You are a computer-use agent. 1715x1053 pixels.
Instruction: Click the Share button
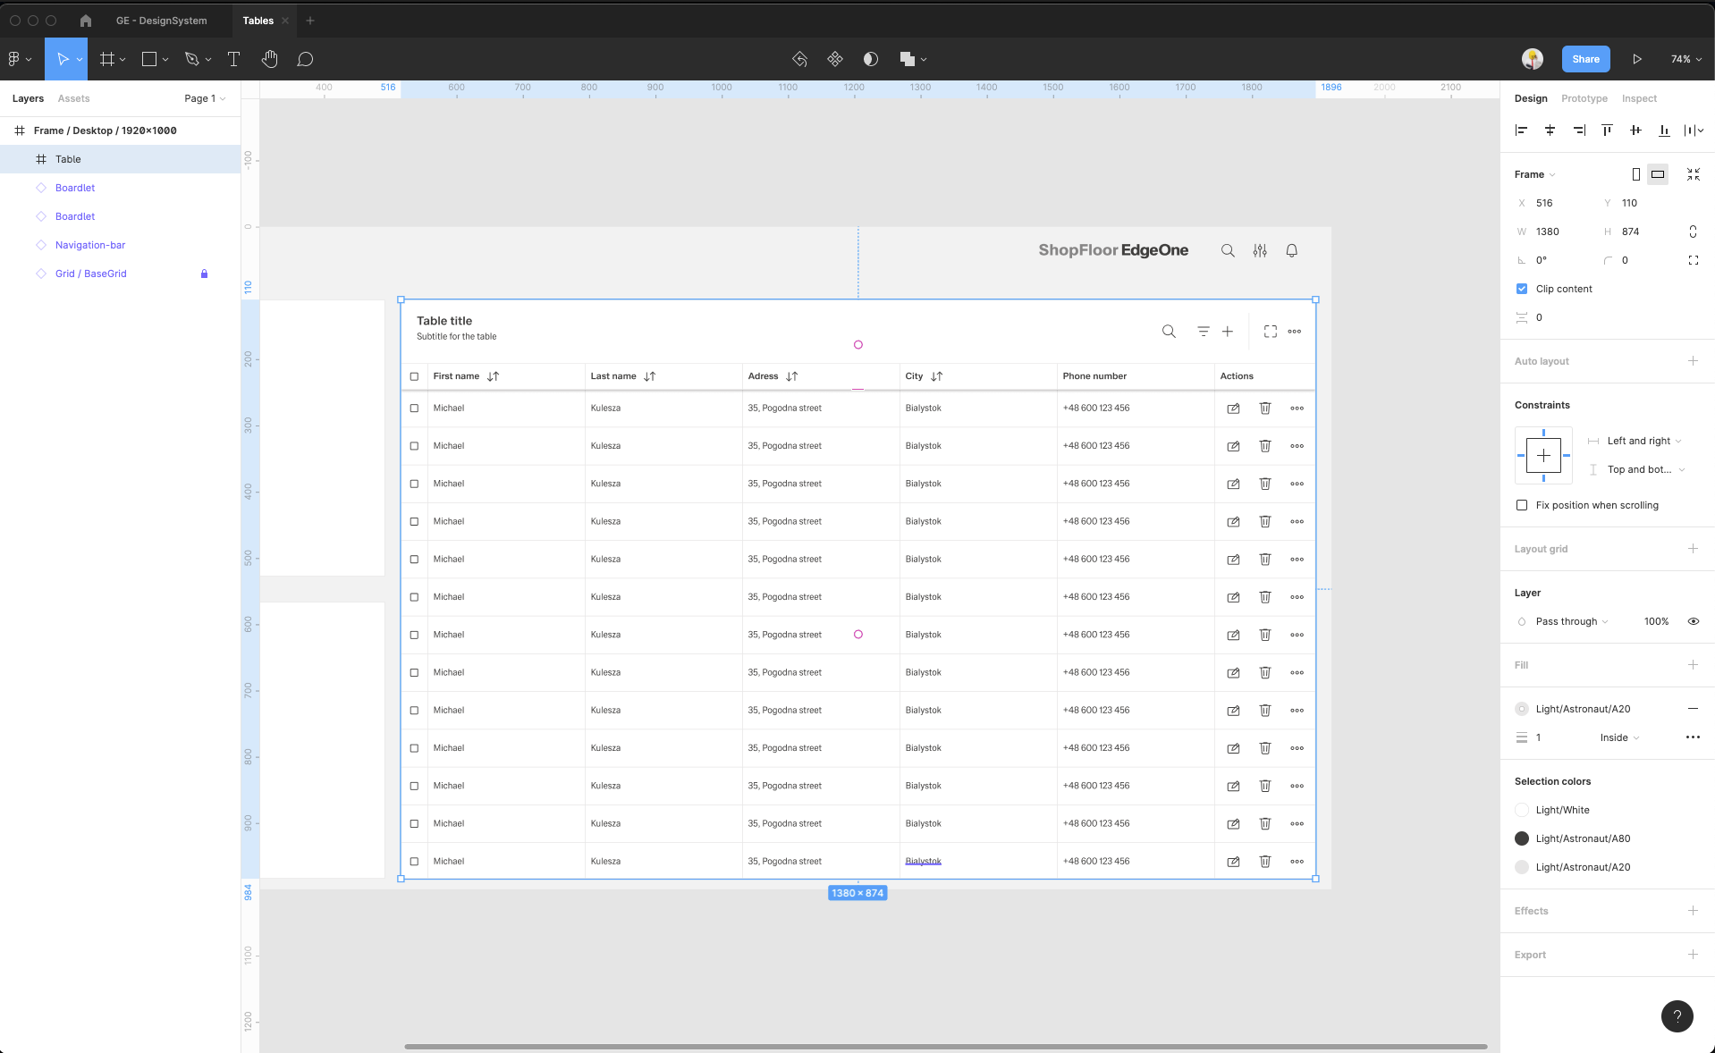pyautogui.click(x=1585, y=59)
